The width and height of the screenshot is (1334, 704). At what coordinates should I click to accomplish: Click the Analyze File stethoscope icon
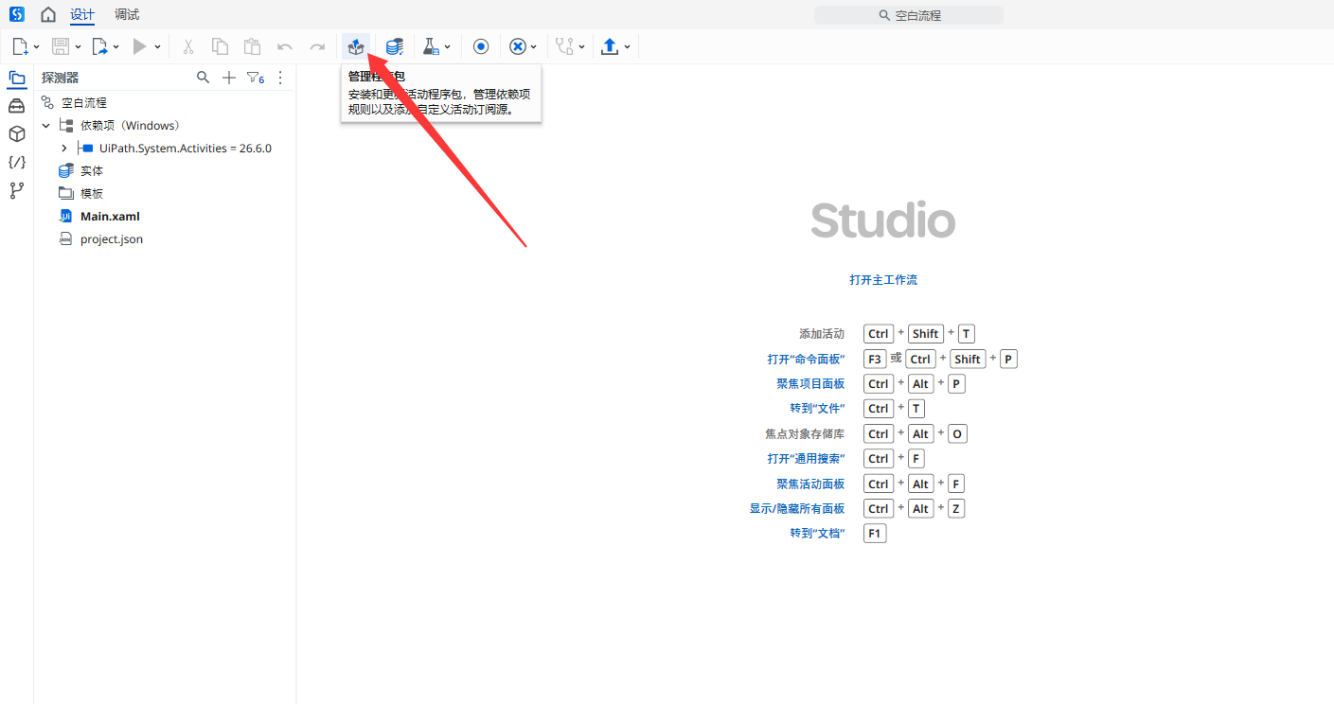564,46
